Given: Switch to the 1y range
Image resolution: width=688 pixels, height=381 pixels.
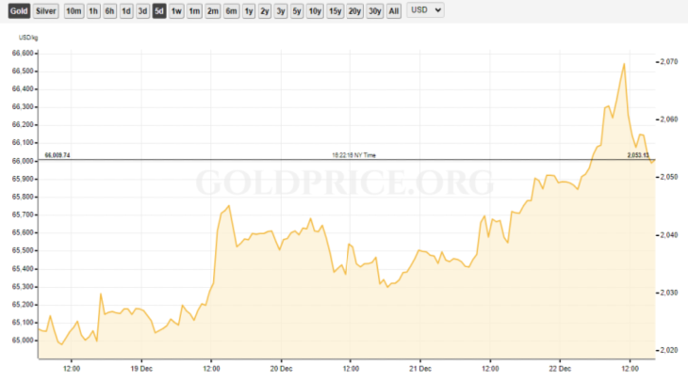Looking at the screenshot, I should point(249,11).
